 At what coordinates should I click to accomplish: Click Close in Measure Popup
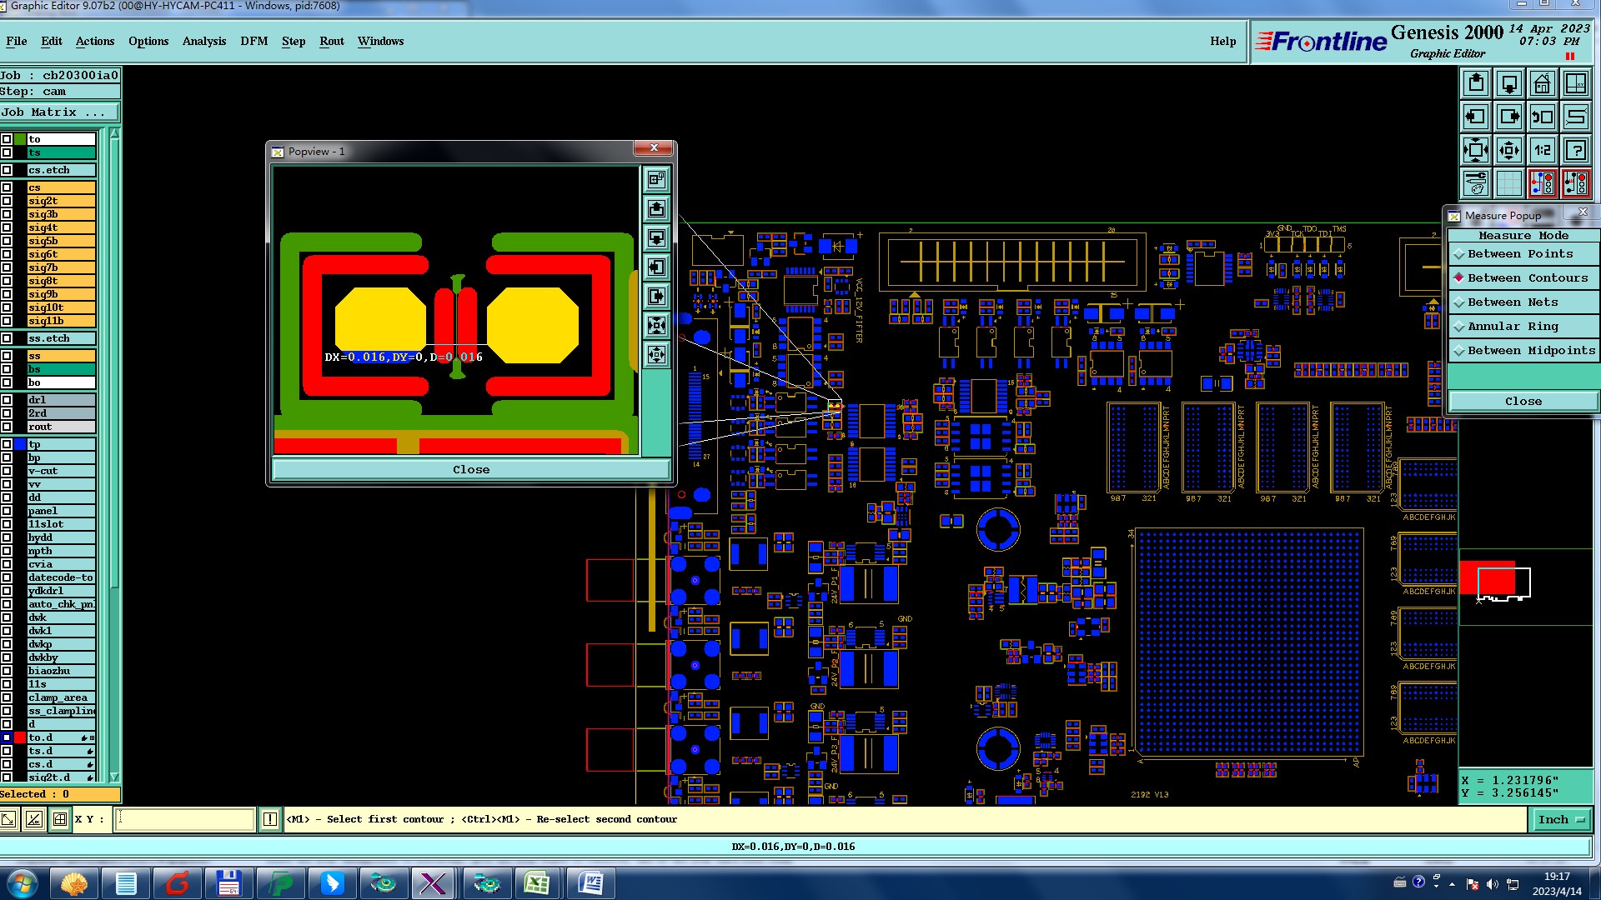point(1523,402)
